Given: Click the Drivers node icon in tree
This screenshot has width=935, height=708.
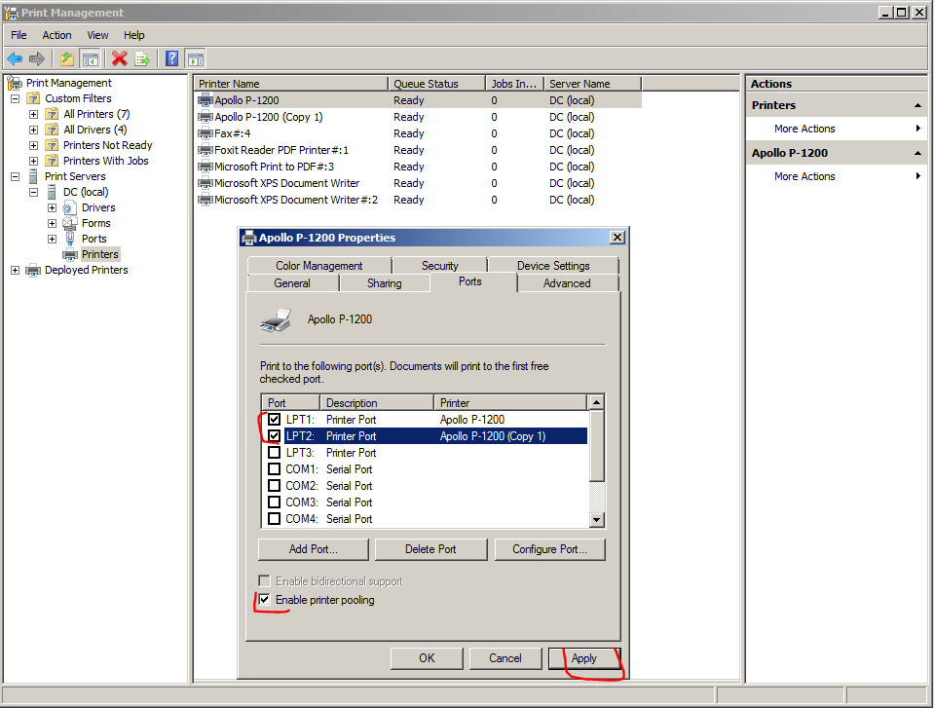Looking at the screenshot, I should pyautogui.click(x=70, y=207).
